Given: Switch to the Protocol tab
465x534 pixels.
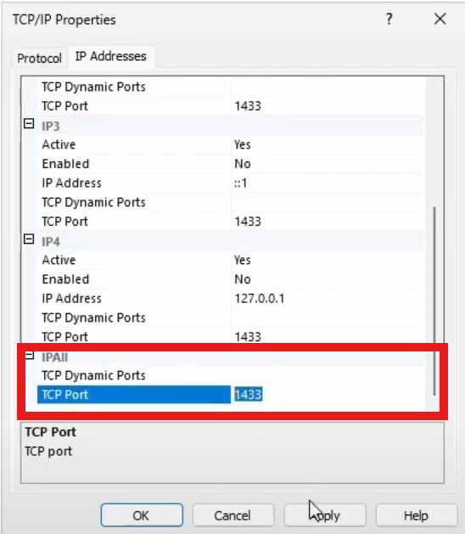Looking at the screenshot, I should coord(40,59).
